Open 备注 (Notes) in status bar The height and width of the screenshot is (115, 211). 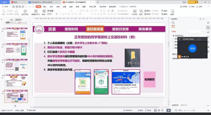141,111
